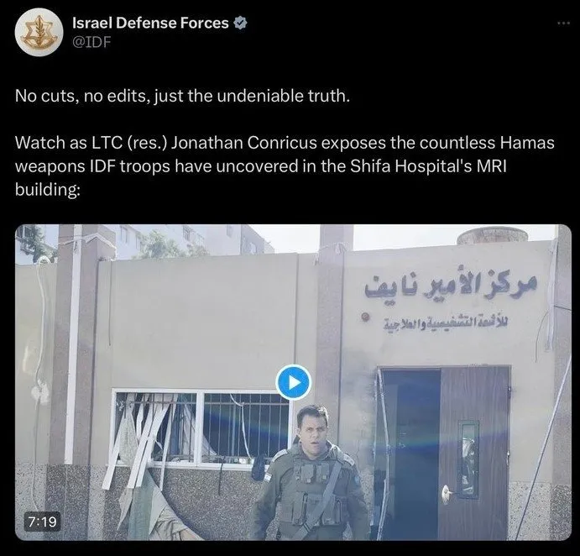Click the open dark doorway in the video
The image size is (580, 556).
(410, 452)
